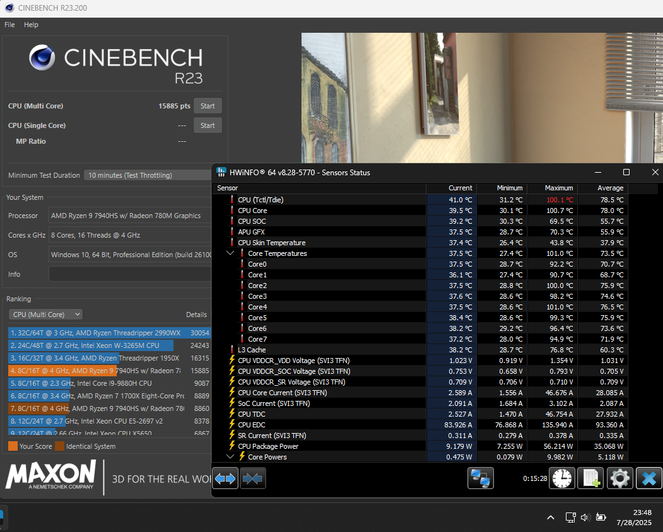
Task: Open the Help menu in Cinebench
Action: (31, 25)
